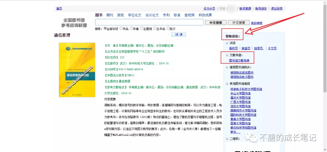
Task: Click the 试读 button below search options
Action: (179, 35)
